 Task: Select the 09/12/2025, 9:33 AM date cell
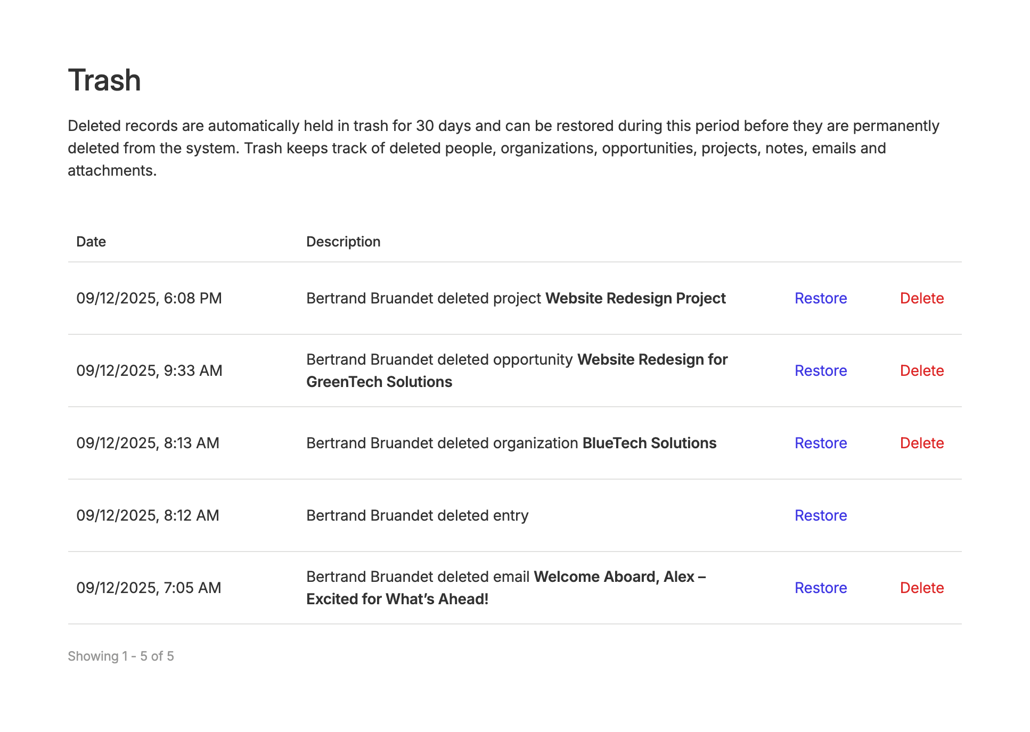tap(149, 371)
